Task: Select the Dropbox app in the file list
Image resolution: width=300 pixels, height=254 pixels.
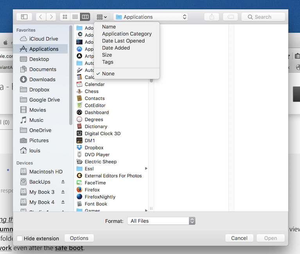Action: pyautogui.click(x=112, y=148)
